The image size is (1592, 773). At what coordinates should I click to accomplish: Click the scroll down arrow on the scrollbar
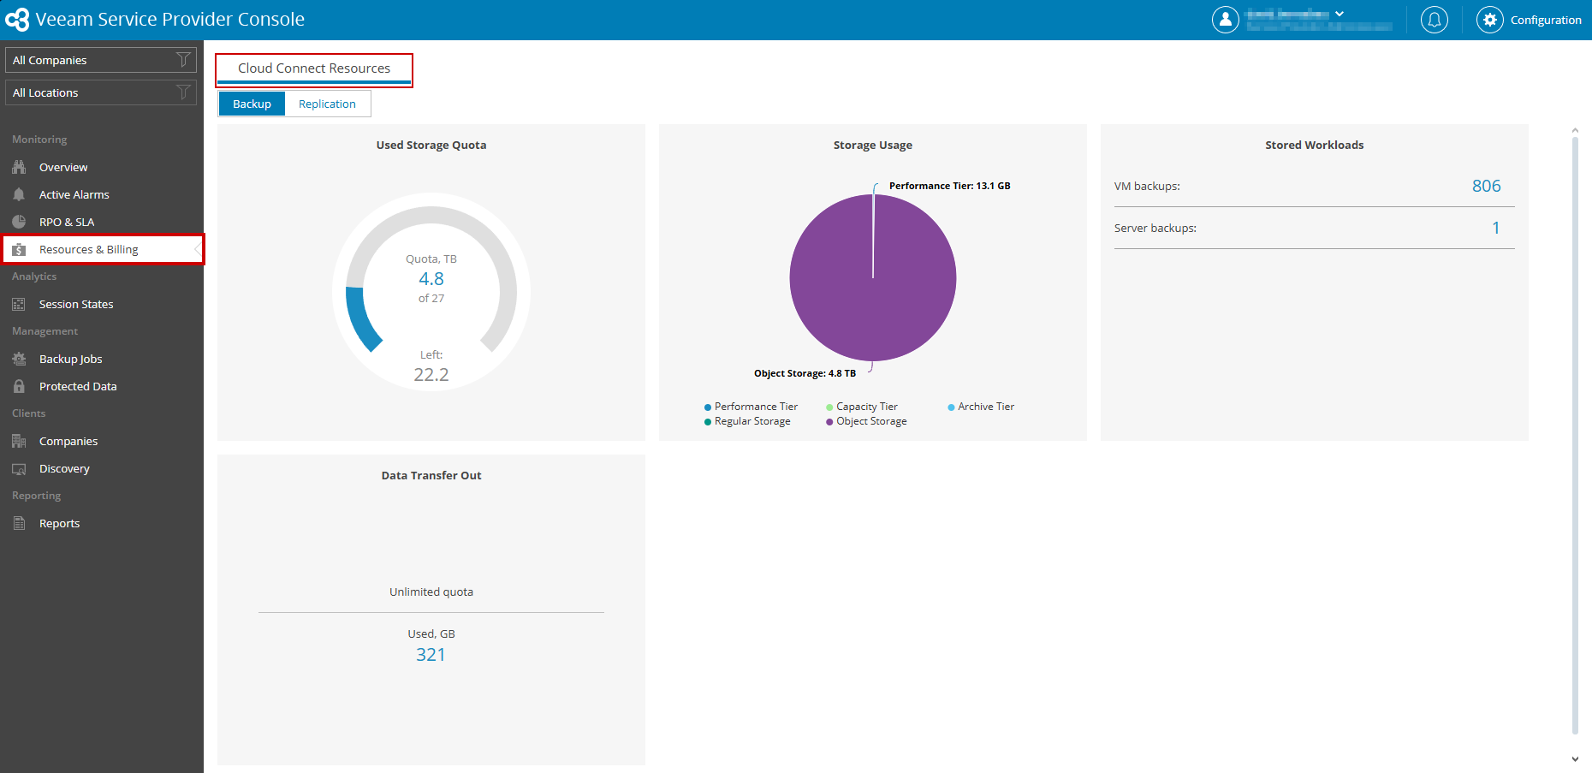pos(1575,758)
